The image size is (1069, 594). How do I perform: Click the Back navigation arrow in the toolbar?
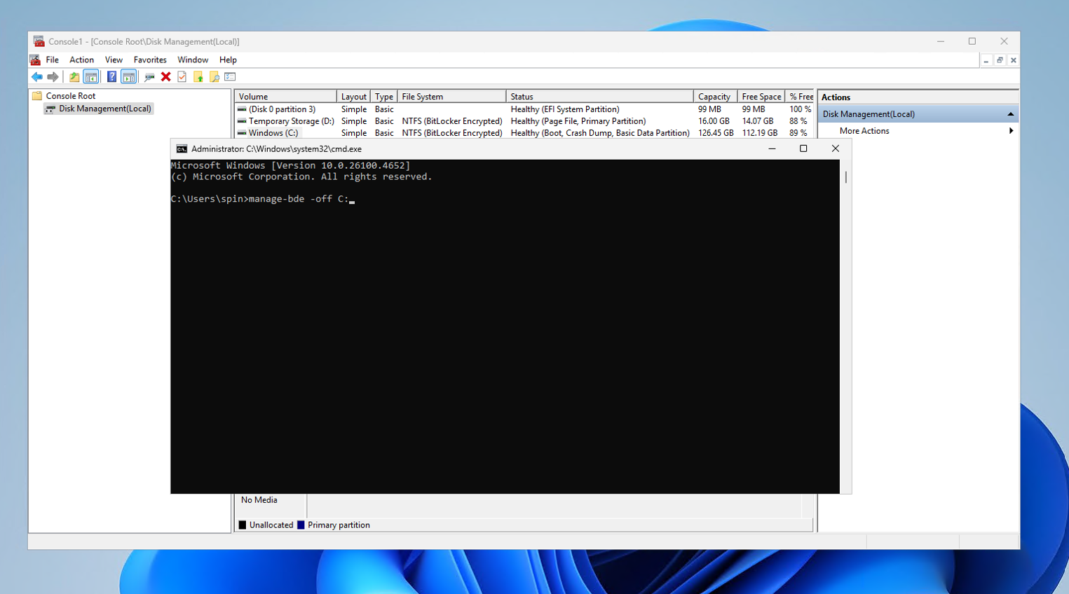pos(37,77)
